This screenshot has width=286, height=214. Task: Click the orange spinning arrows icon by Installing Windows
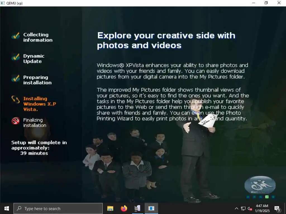coord(16,99)
